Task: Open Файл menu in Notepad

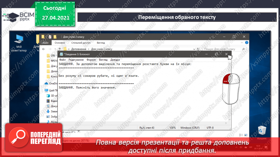Action: [x=62, y=60]
